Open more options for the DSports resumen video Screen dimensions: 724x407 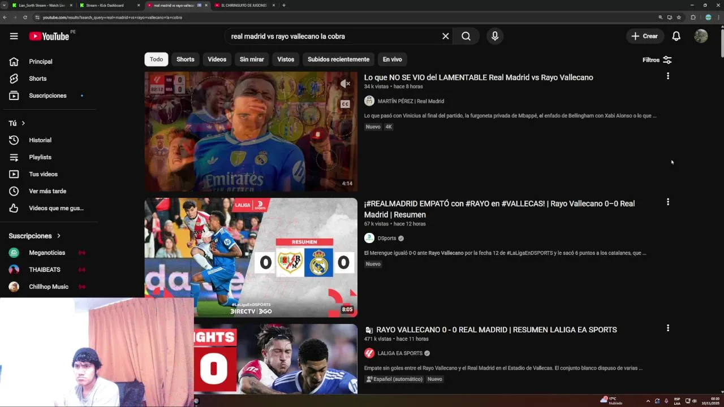click(x=668, y=202)
